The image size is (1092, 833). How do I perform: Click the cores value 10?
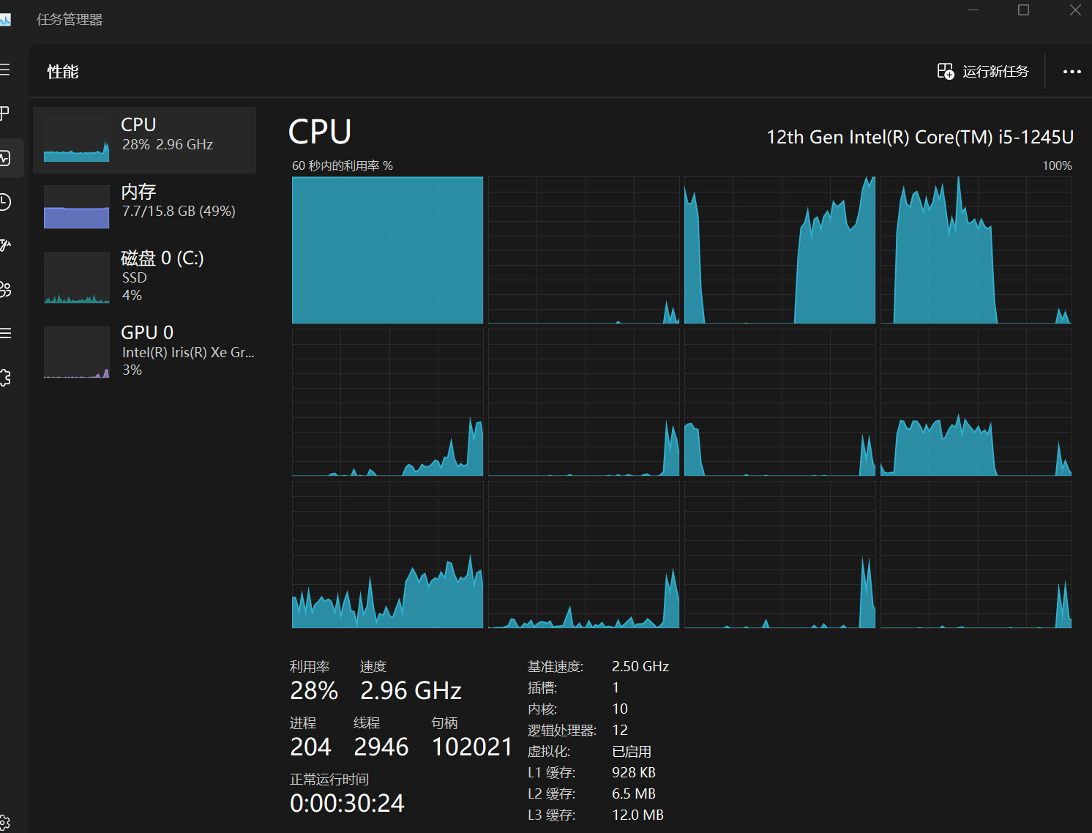[620, 709]
